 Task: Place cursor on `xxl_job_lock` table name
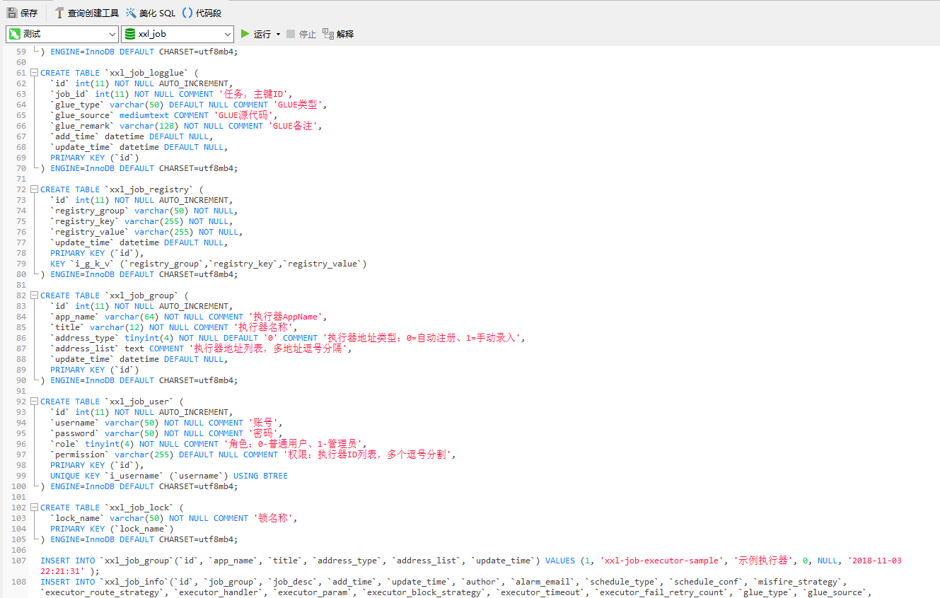[x=139, y=508]
